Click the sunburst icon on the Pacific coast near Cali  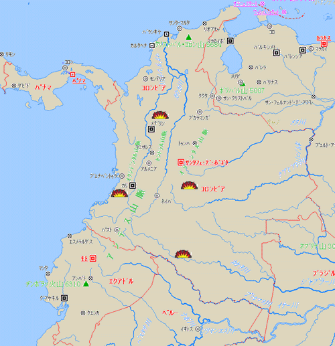[119, 193]
